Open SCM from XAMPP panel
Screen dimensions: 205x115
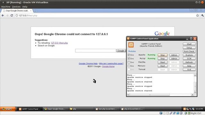click(x=189, y=59)
